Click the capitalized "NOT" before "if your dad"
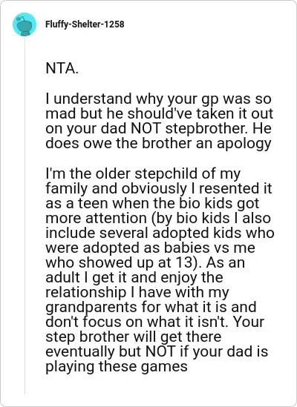The height and width of the screenshot is (407, 297). coord(160,351)
